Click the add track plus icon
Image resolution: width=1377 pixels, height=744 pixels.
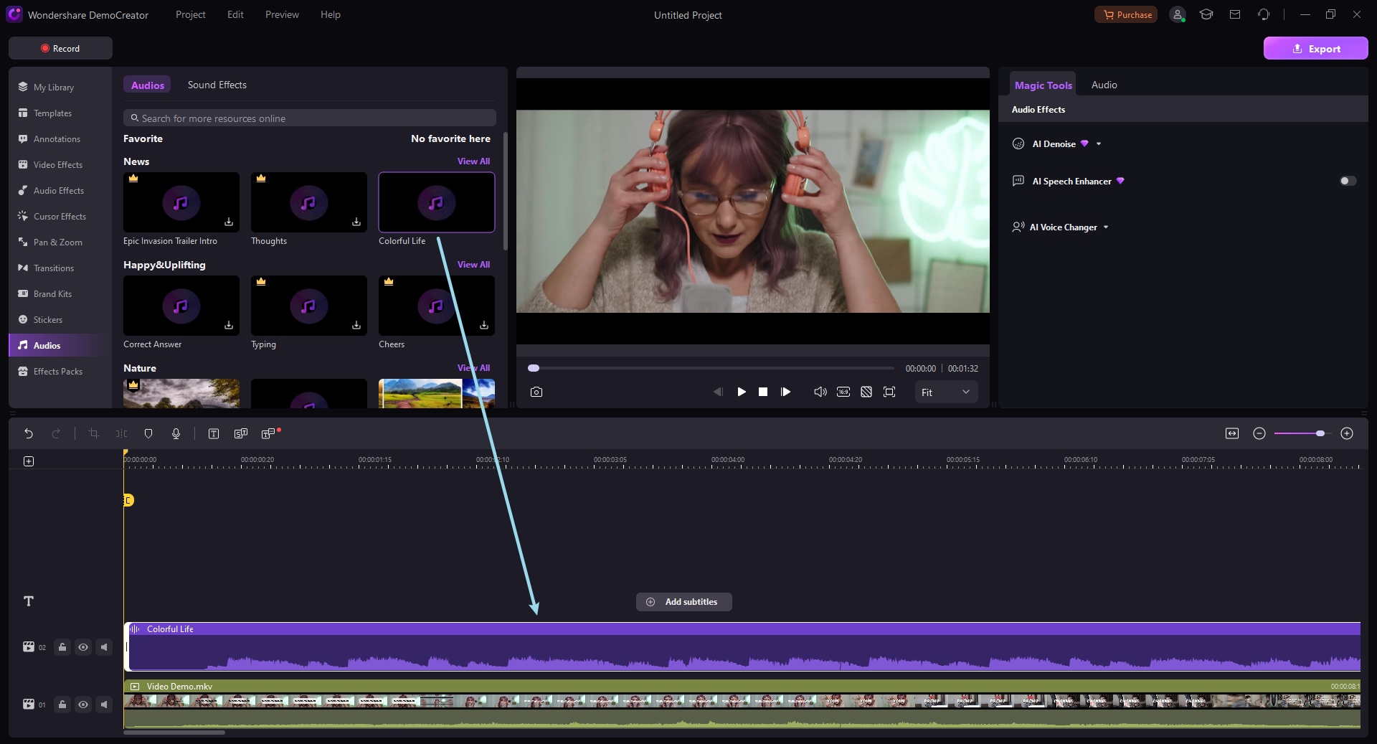point(29,461)
